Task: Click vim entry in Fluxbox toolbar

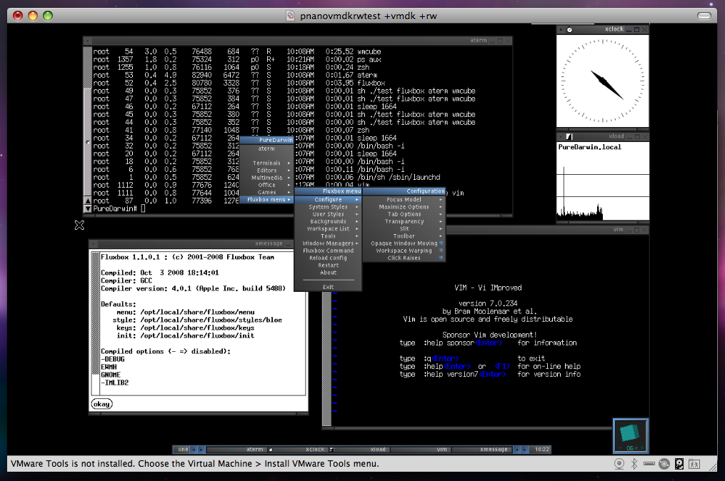Action: [420, 449]
